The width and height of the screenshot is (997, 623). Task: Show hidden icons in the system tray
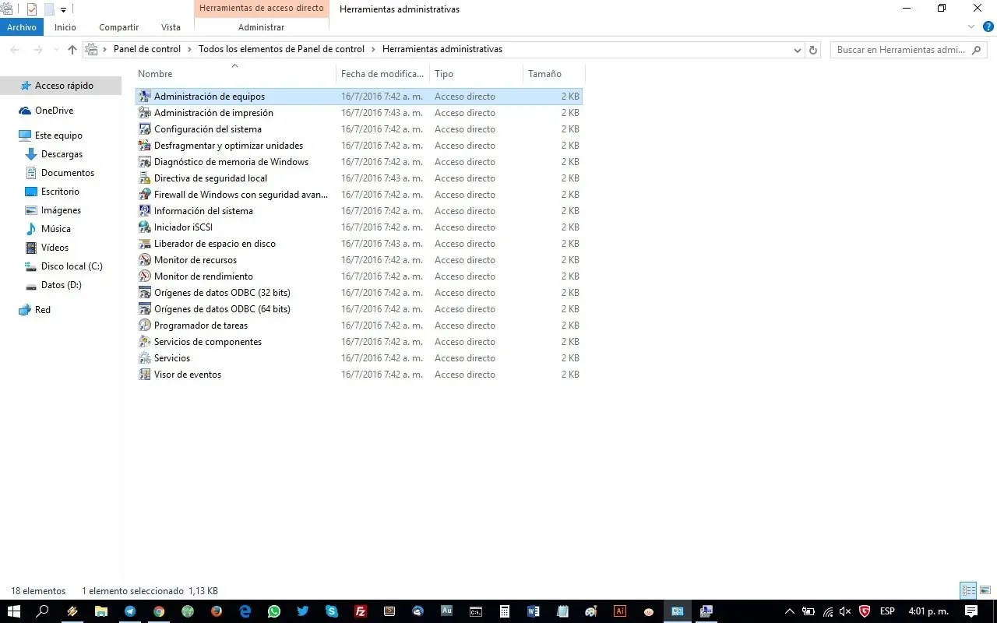pyautogui.click(x=789, y=612)
